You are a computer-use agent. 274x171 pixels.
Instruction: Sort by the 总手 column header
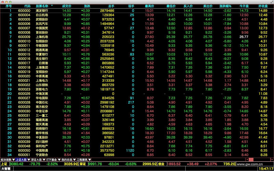click(111, 6)
